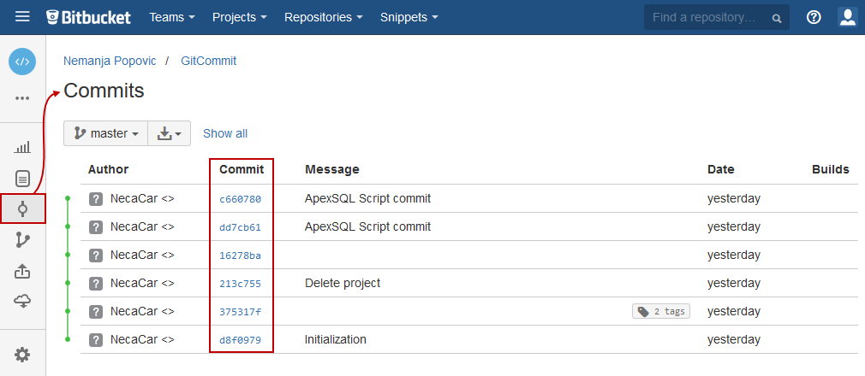Viewport: 865px width, 376px height.
Task: Open the hamburger navigation menu
Action: click(22, 17)
